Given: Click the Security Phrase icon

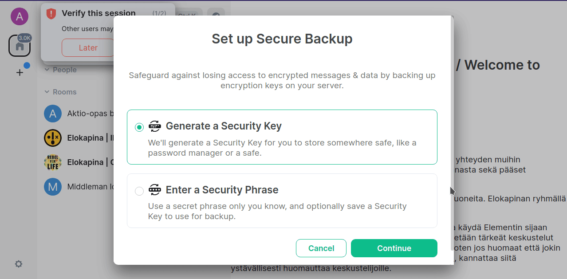Looking at the screenshot, I should 154,190.
